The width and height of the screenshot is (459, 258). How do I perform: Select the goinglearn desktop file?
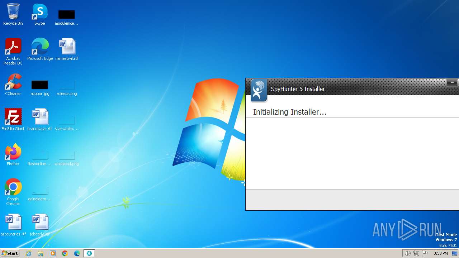40,193
